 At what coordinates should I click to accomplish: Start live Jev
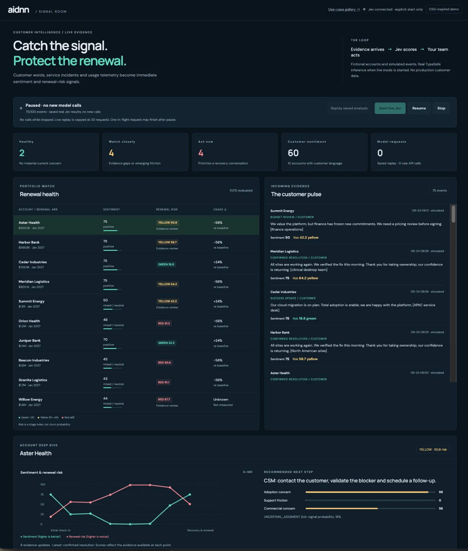(x=390, y=108)
